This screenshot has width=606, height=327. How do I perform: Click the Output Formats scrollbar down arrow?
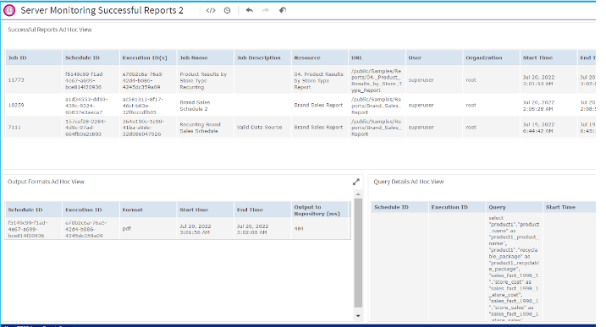point(358,316)
